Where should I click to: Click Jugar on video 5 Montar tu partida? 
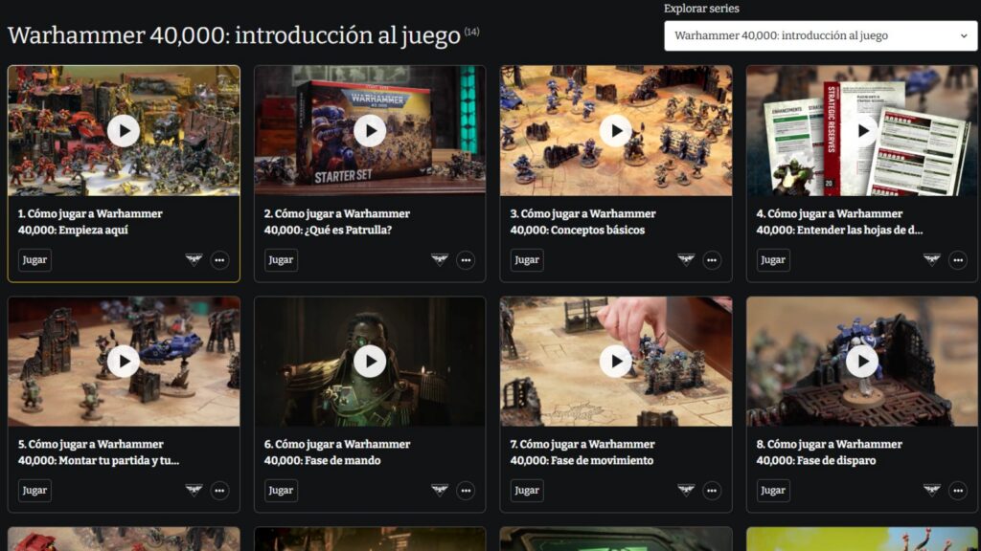(x=34, y=491)
